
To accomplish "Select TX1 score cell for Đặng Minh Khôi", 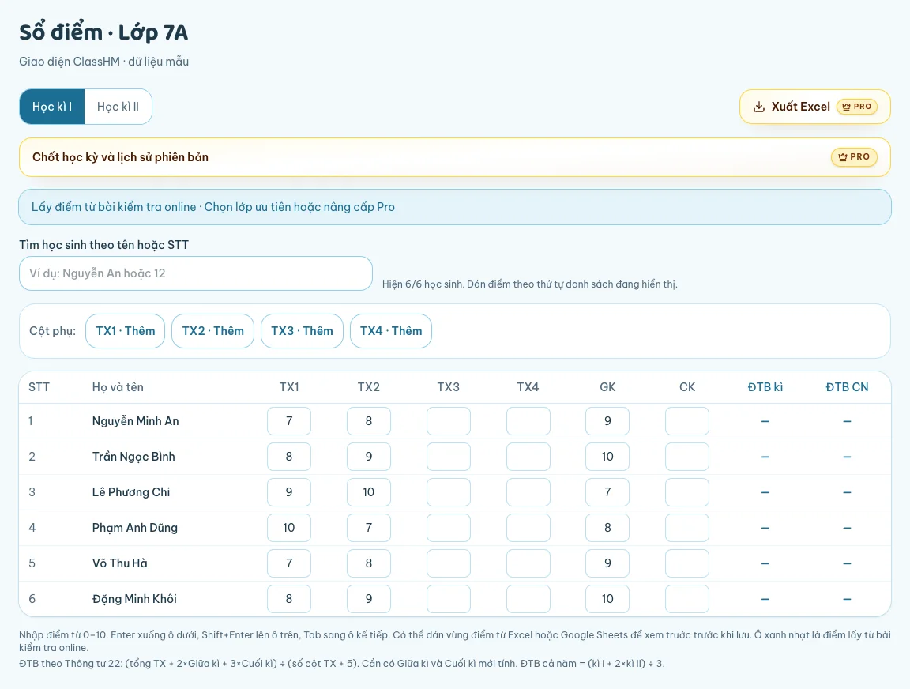I will point(289,599).
